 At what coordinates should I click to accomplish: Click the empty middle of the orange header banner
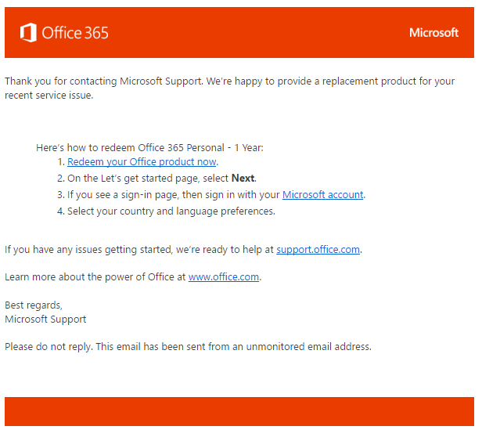point(258,33)
